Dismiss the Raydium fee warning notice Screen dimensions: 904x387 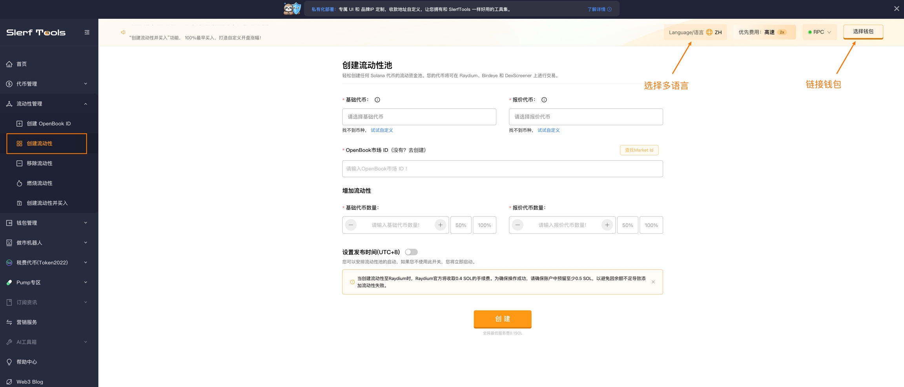[x=653, y=282]
